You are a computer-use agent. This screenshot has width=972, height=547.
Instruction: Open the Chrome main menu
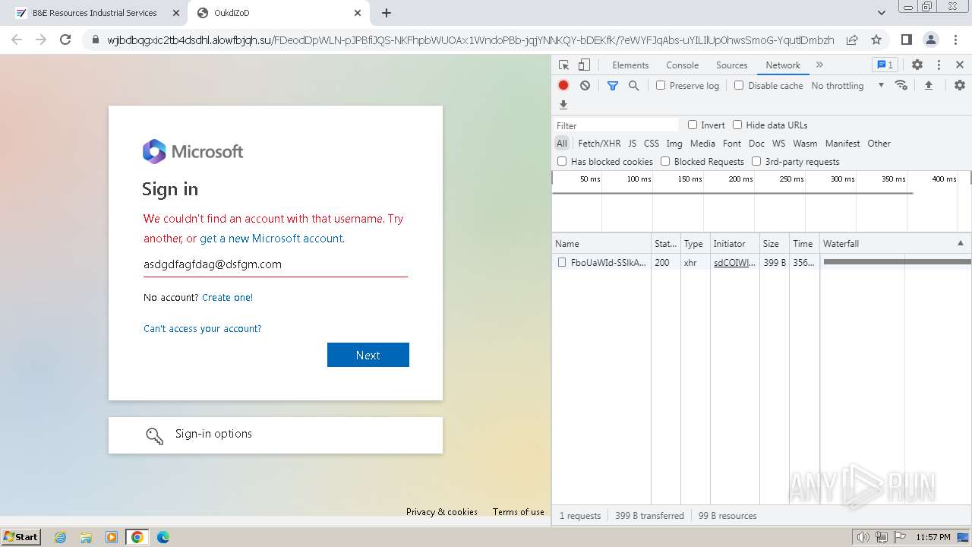tap(955, 40)
